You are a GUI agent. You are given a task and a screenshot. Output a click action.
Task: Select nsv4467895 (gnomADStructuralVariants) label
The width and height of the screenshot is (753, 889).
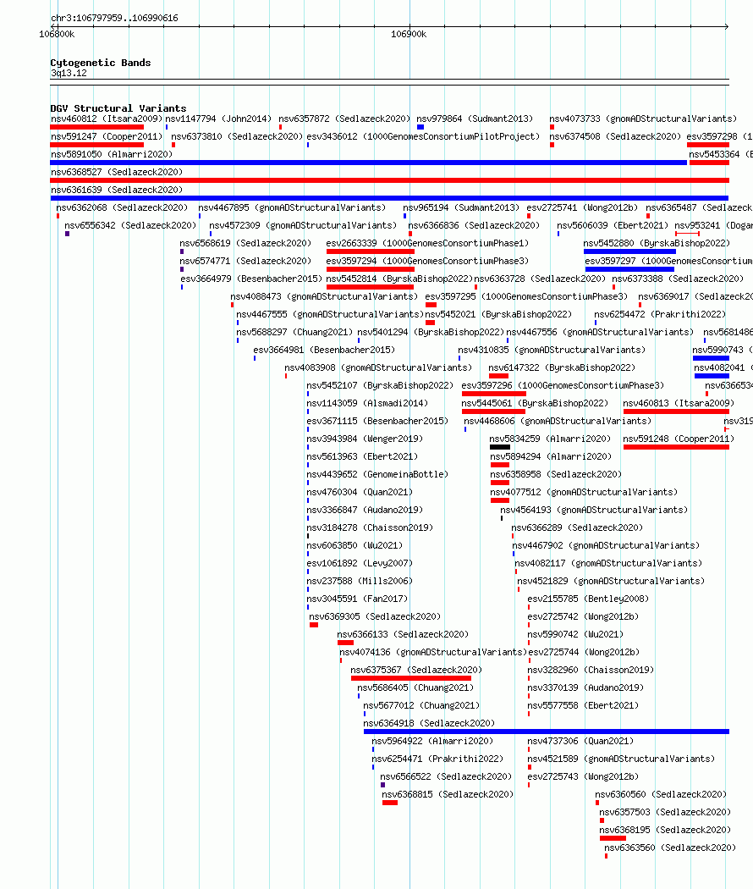(x=292, y=208)
